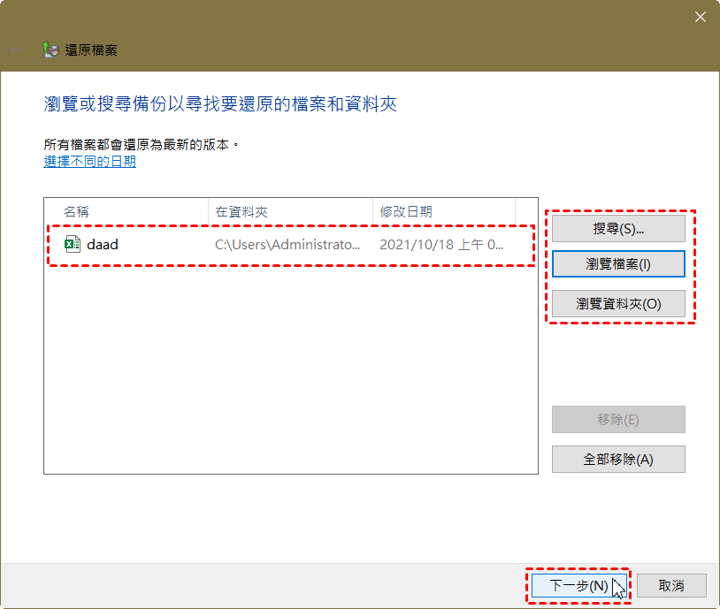
Task: Click the 還原檔案 title text
Action: coord(92,50)
